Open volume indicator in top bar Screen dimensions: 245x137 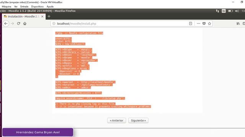click(x=237, y=11)
